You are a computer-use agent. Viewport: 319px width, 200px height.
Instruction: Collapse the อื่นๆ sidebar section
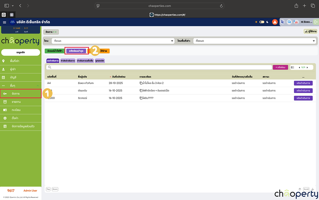point(21,85)
